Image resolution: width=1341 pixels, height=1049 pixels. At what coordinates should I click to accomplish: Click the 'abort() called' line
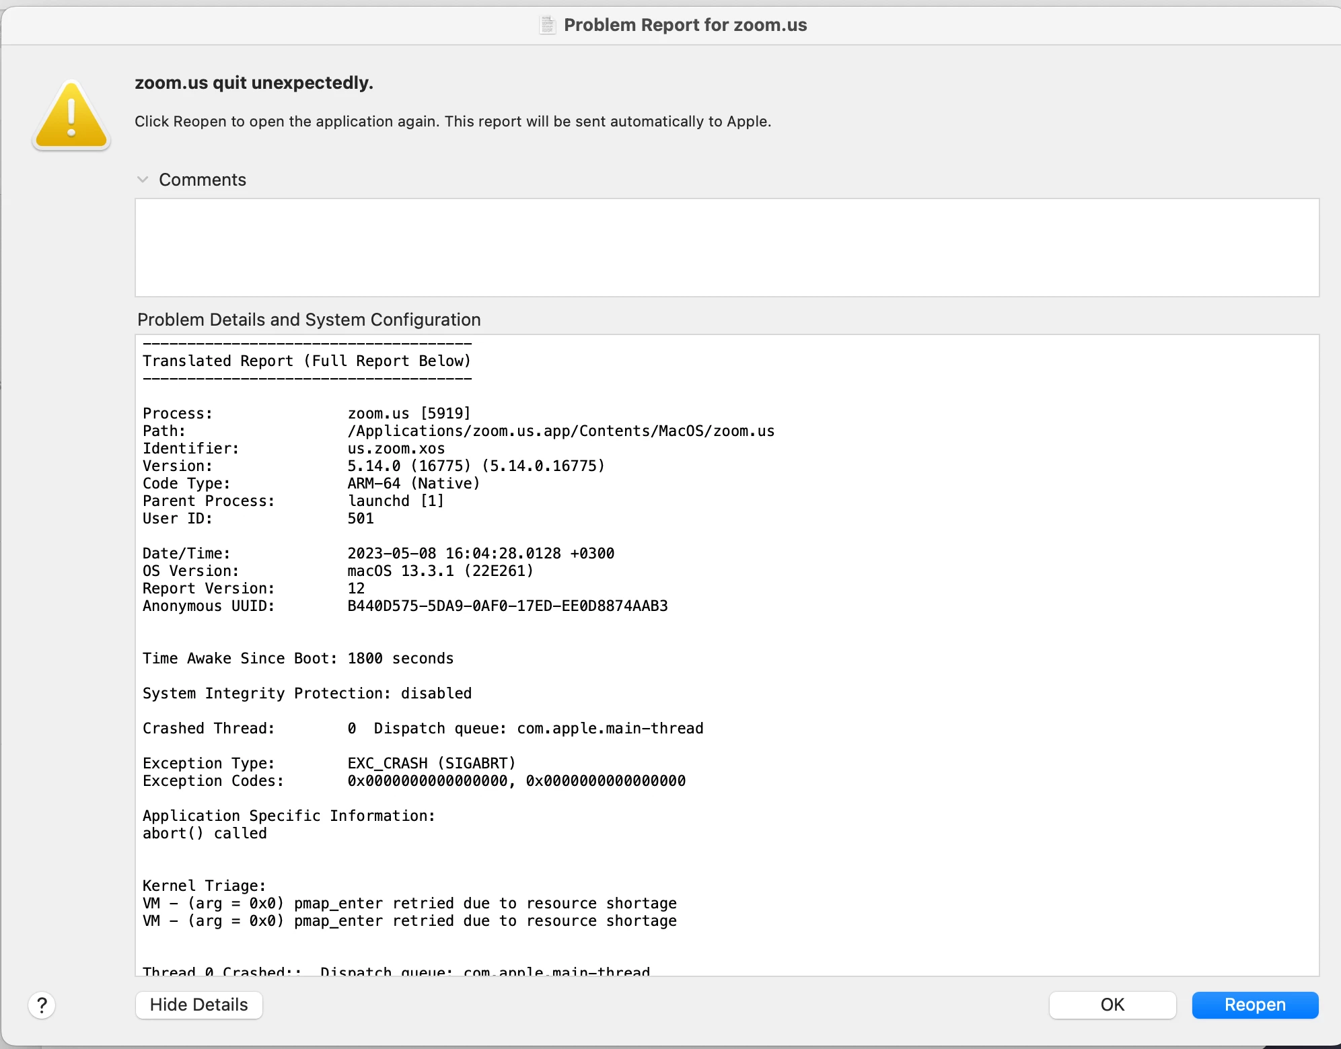(x=205, y=834)
